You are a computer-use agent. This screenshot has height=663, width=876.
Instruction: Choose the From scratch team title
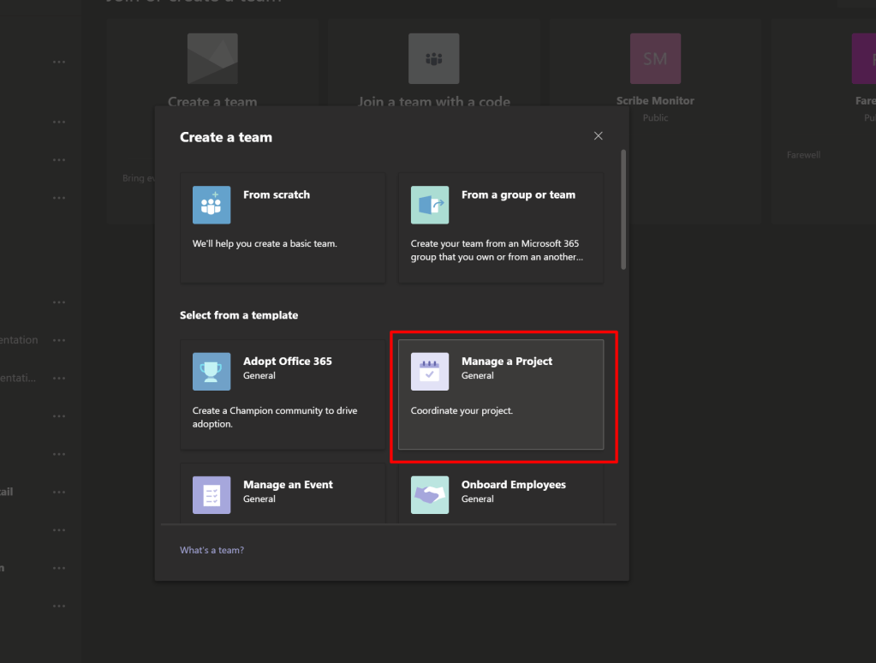[x=276, y=195]
